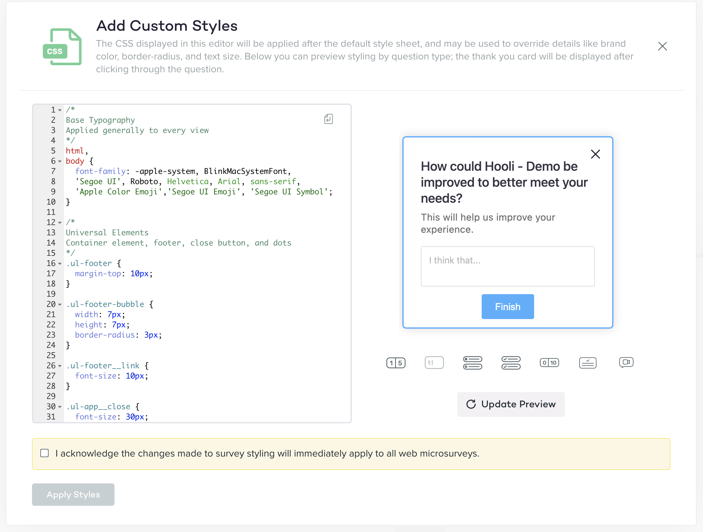Image resolution: width=703 pixels, height=532 pixels.
Task: Select the 0-10 NPS question preview icon
Action: (x=549, y=363)
